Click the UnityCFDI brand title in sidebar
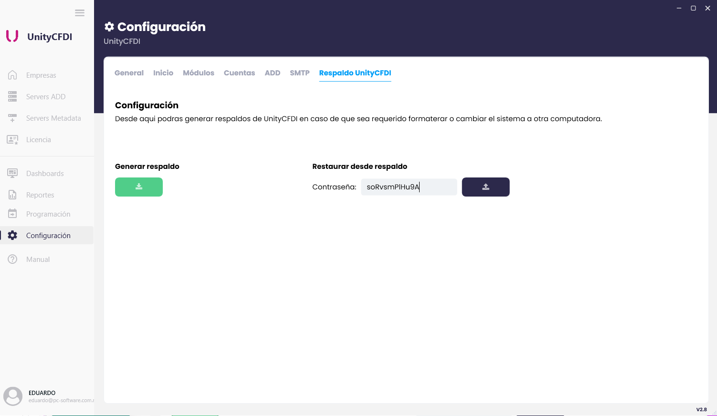Viewport: 717px width, 416px height. (x=50, y=37)
